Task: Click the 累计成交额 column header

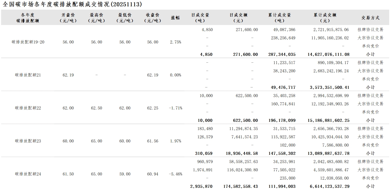Action: point(325,18)
